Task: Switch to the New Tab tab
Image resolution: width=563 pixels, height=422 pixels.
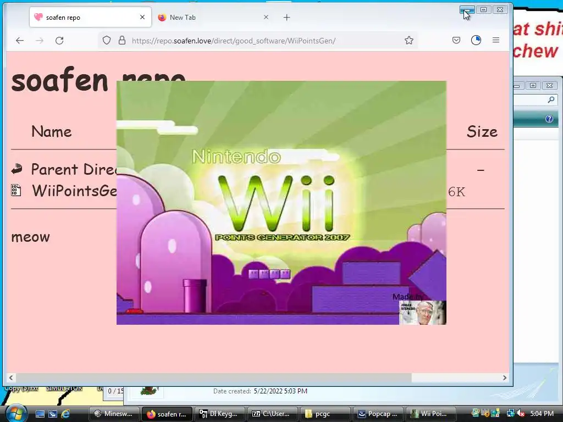Action: click(x=214, y=17)
